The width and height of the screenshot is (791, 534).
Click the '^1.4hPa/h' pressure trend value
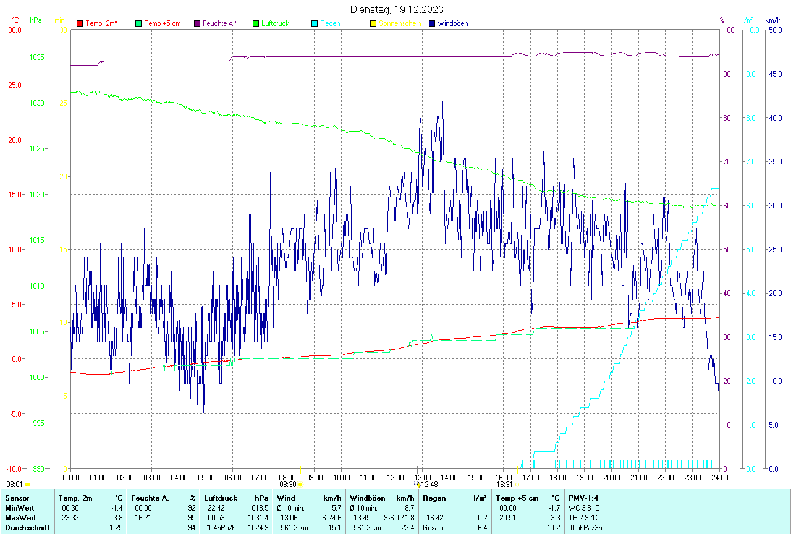tap(220, 528)
